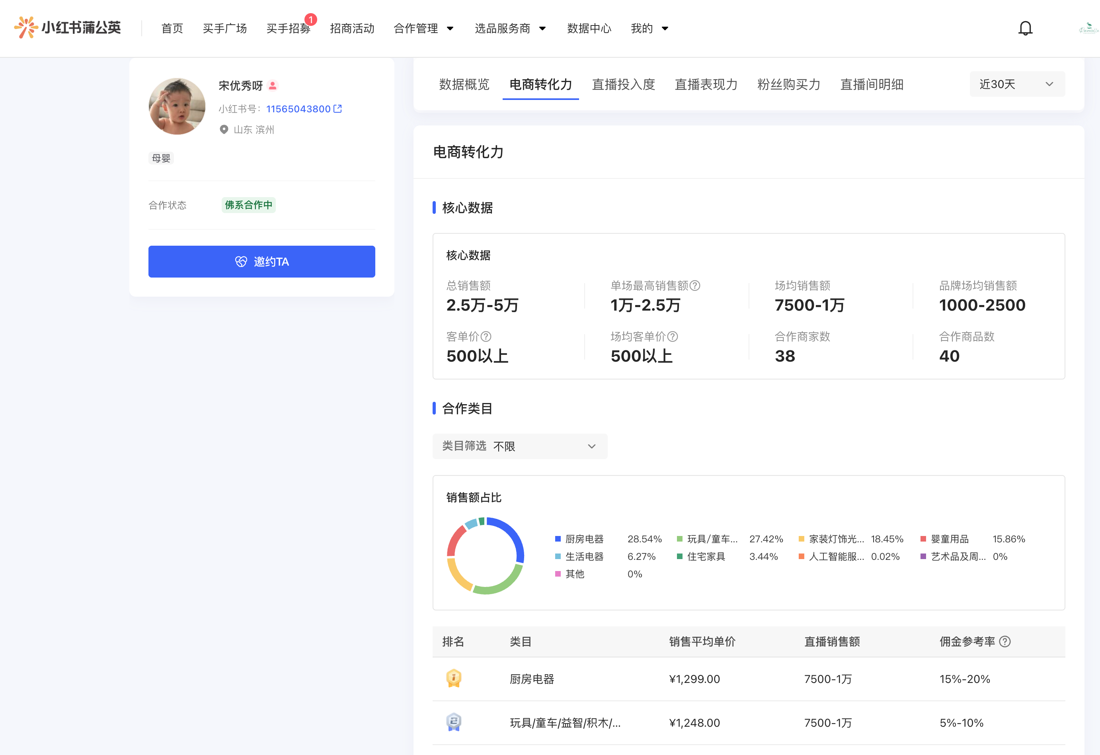Viewport: 1100px width, 755px height.
Task: Click the 宋优秀呀 profile photo
Action: click(x=177, y=106)
